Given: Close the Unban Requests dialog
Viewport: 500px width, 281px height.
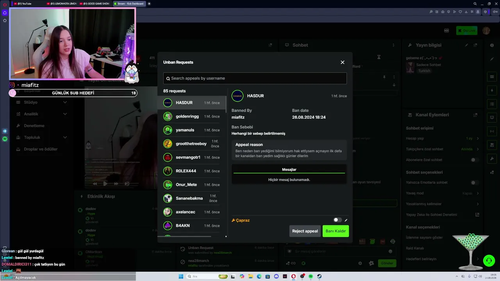Looking at the screenshot, I should (343, 62).
